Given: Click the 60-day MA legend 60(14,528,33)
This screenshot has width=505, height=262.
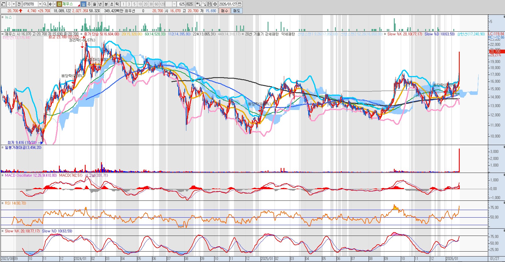Looking at the screenshot, I should click(155, 34).
